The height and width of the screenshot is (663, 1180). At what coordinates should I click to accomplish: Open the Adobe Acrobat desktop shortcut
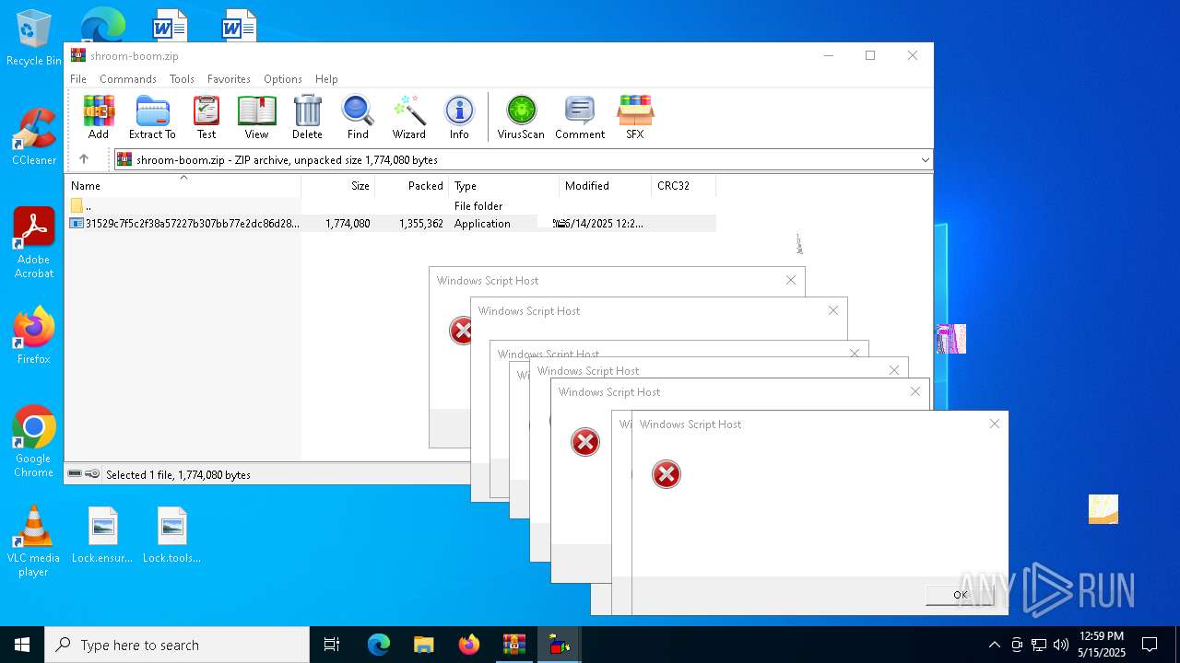pyautogui.click(x=33, y=243)
